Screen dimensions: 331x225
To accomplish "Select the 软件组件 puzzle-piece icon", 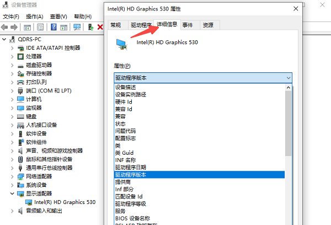I will pos(21,142).
